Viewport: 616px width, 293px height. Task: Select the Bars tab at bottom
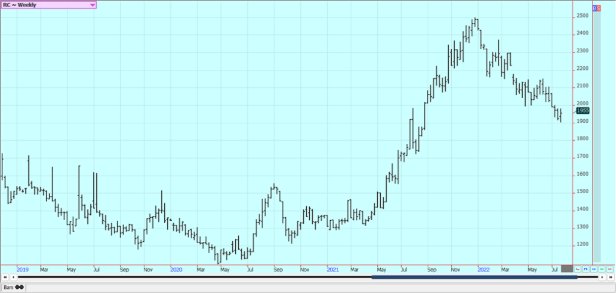coord(13,287)
